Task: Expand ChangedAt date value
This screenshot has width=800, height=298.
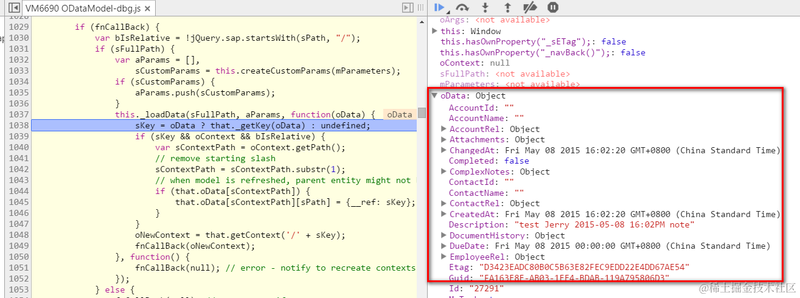Action: pos(443,150)
